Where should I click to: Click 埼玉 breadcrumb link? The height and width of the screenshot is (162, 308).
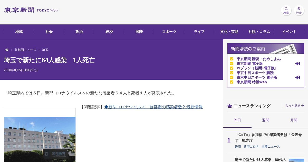tap(45, 50)
